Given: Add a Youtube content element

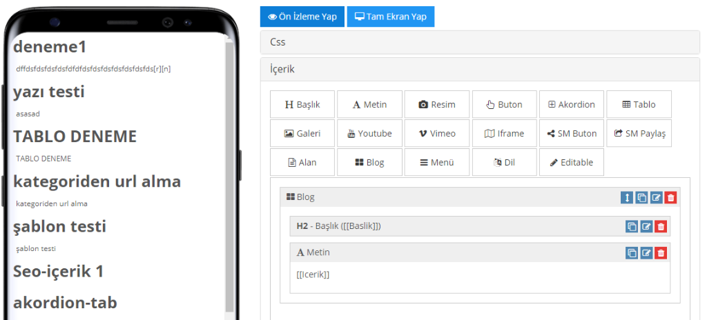Looking at the screenshot, I should pyautogui.click(x=369, y=134).
